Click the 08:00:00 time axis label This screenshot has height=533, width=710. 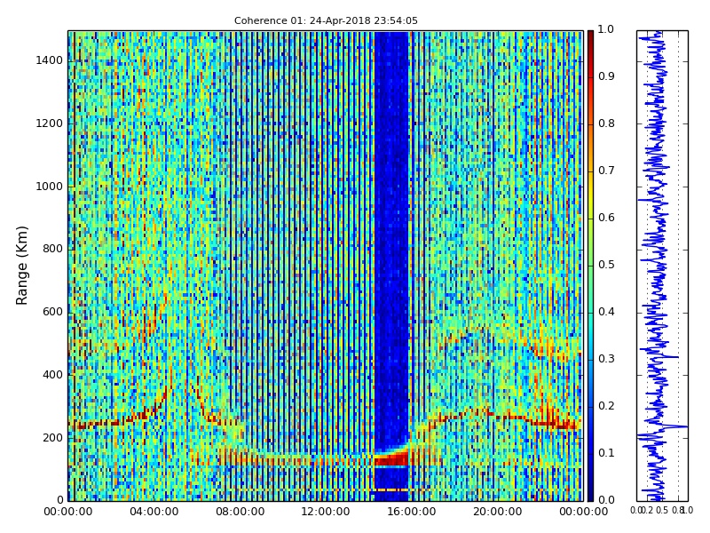[x=240, y=512]
